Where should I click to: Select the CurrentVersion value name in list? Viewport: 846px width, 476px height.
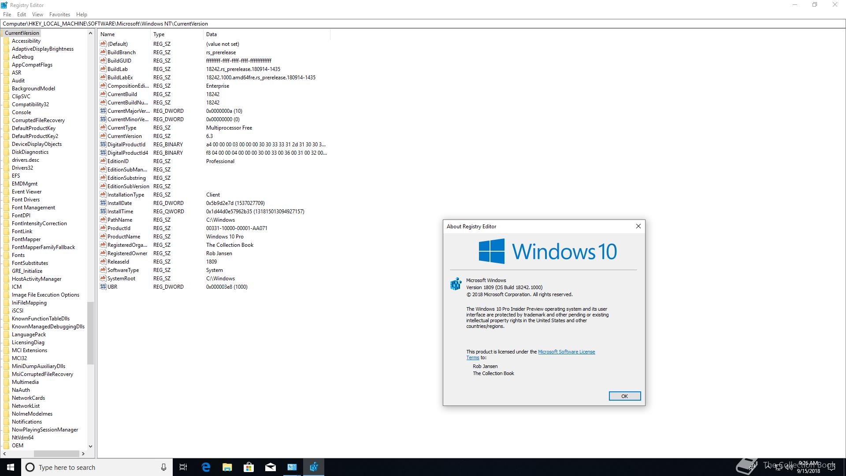click(125, 136)
